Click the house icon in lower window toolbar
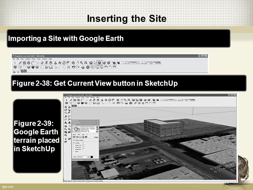Screen dimensions: 253x190 [143, 103]
